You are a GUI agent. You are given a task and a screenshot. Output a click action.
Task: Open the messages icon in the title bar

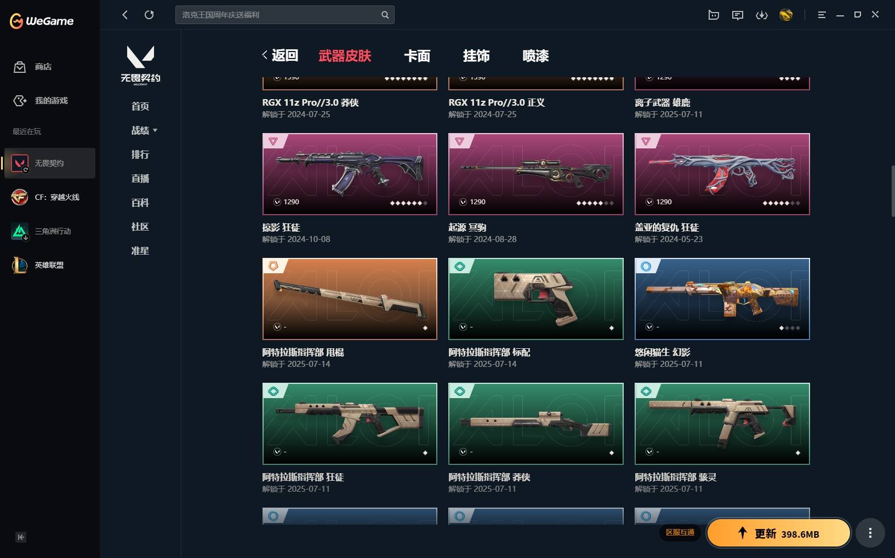tap(738, 15)
